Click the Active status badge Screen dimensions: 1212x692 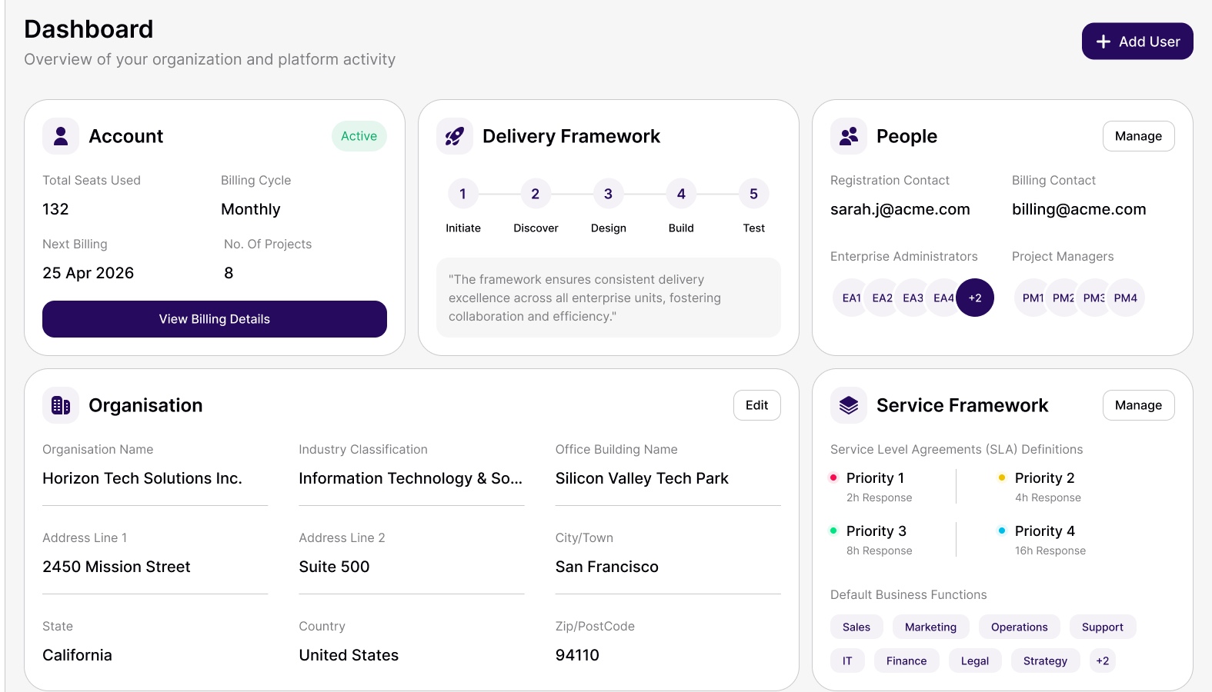pyautogui.click(x=359, y=136)
